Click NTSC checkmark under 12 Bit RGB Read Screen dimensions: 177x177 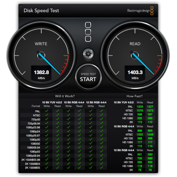[x=101, y=115]
